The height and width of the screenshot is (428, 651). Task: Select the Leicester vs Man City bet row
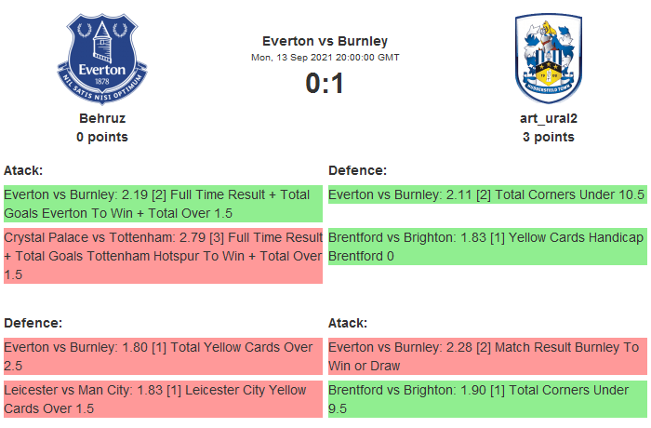coord(163,399)
